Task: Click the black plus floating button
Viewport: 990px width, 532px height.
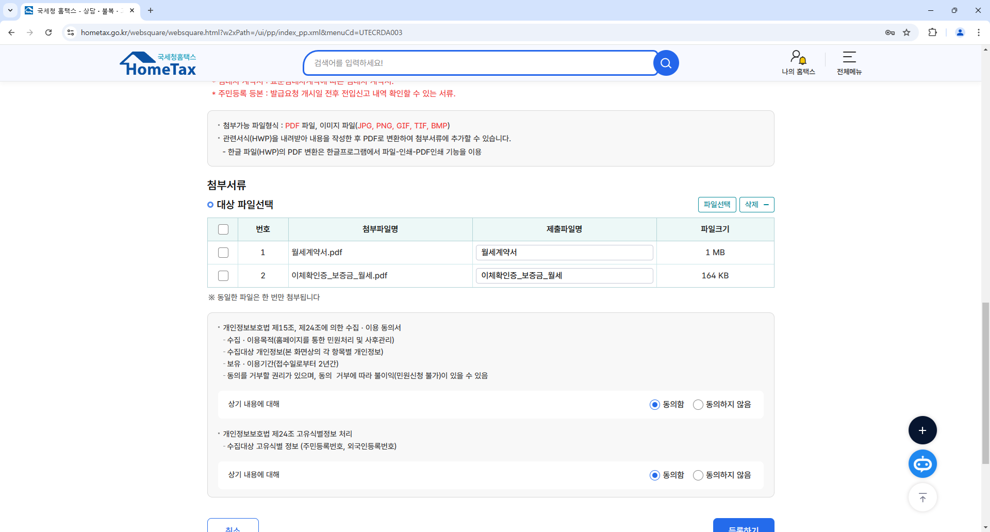Action: click(x=922, y=430)
